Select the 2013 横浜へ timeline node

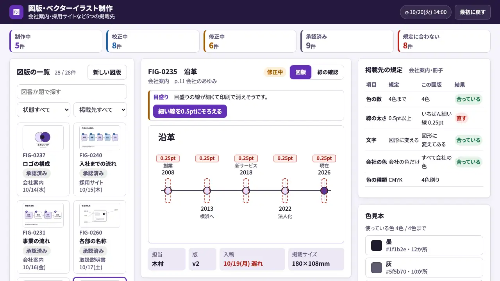click(207, 191)
